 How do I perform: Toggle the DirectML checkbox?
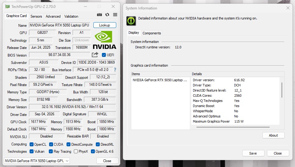coord(98,144)
